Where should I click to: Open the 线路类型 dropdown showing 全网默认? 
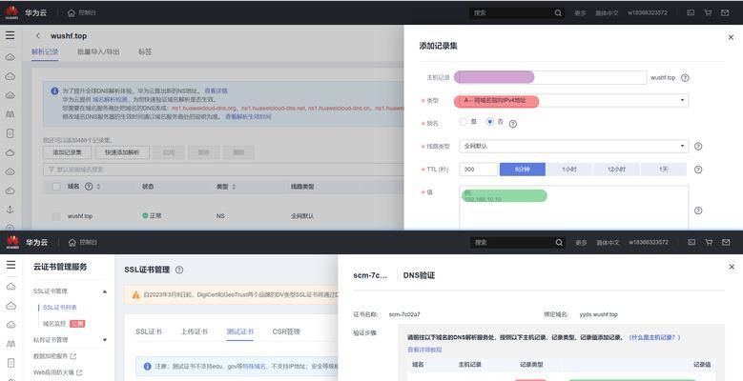tap(574, 147)
